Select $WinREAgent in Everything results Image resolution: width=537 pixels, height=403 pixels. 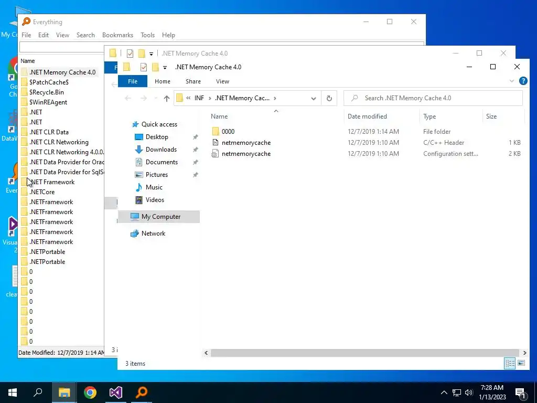(48, 102)
